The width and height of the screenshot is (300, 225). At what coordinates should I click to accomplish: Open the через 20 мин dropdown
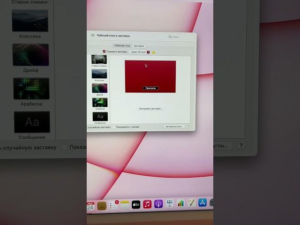pyautogui.click(x=140, y=52)
